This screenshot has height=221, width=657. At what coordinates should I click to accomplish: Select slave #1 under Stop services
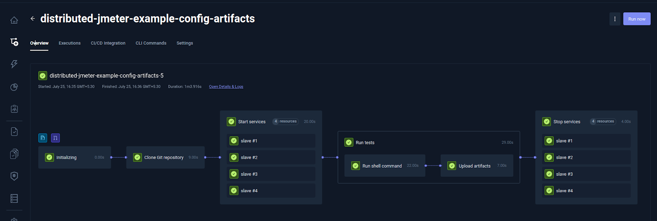pos(586,141)
